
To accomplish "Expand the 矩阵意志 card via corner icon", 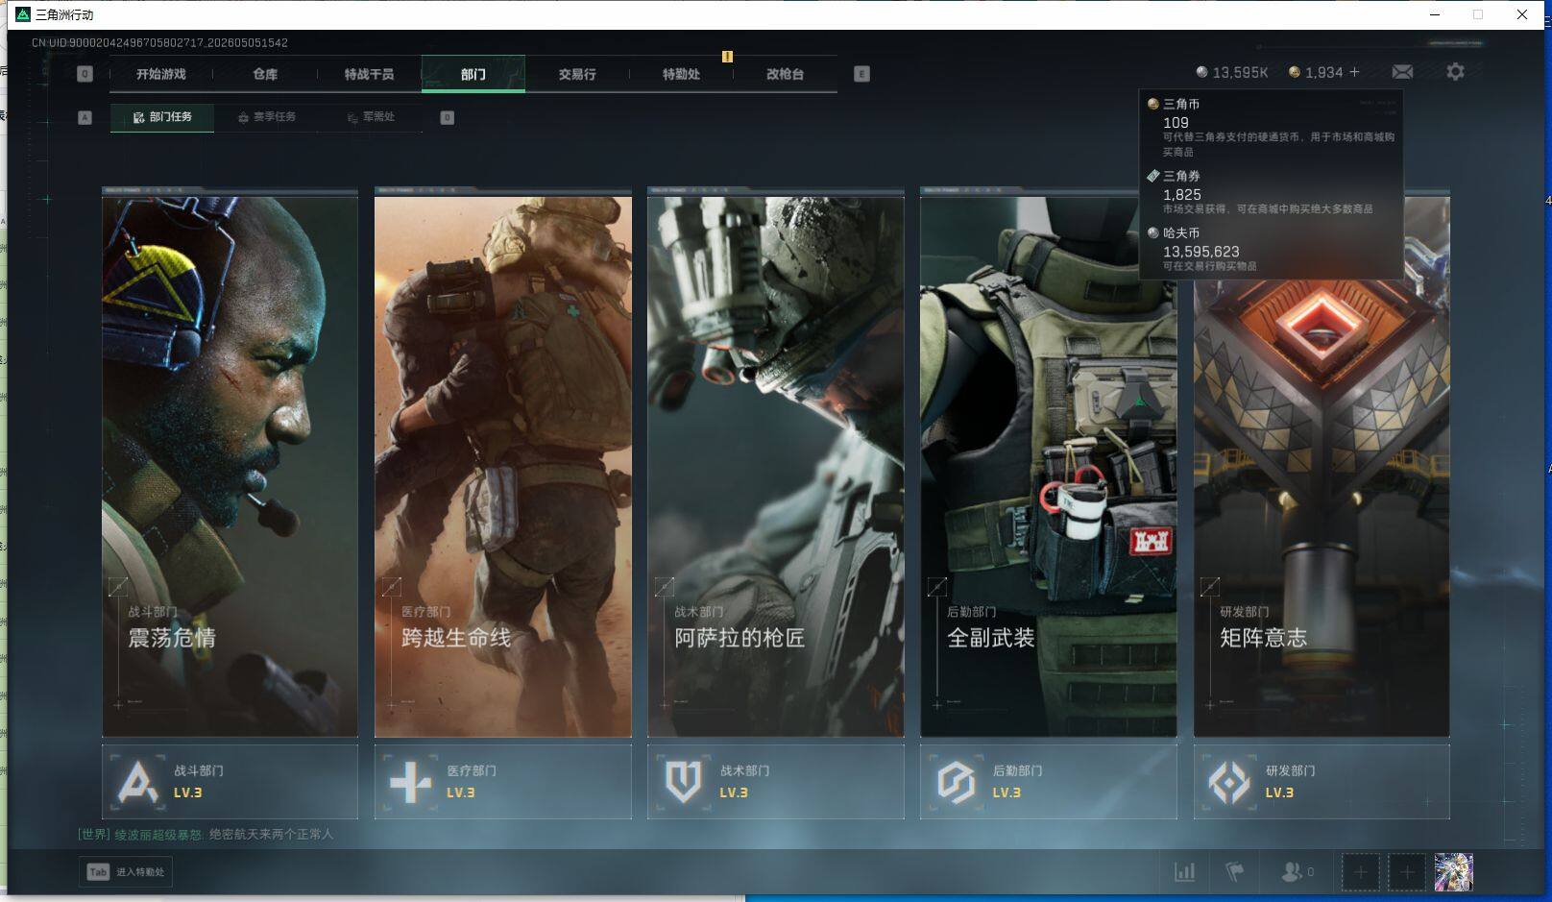I will [1210, 586].
